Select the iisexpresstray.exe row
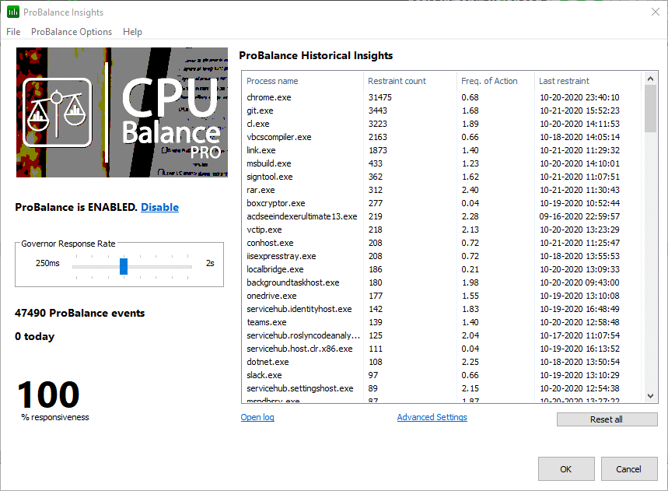Screen dimensions: 668x491 [x=443, y=256]
